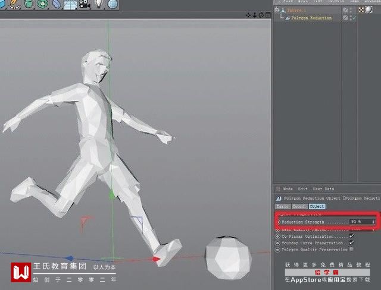Open the floor environment objects icon

click(x=70, y=4)
